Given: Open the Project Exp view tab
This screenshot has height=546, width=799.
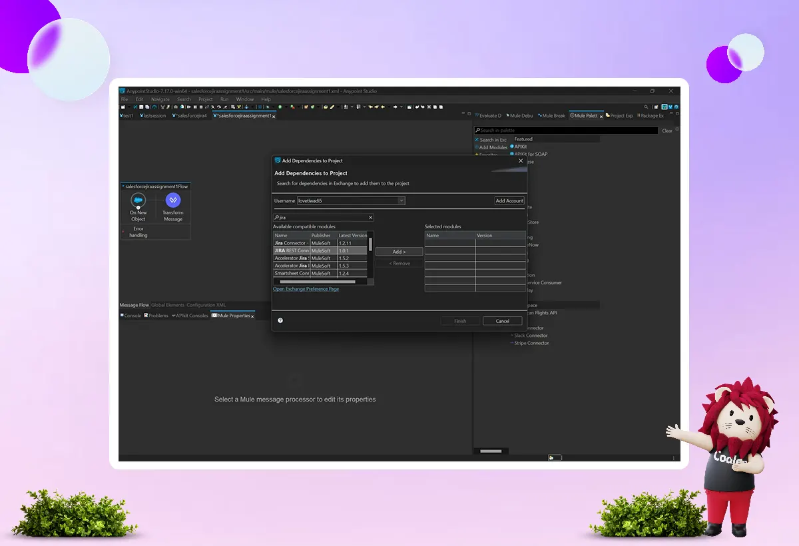Looking at the screenshot, I should pos(619,116).
